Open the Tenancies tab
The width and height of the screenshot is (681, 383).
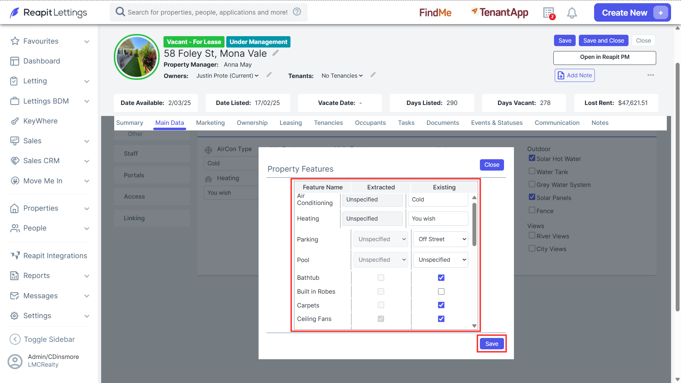(328, 123)
